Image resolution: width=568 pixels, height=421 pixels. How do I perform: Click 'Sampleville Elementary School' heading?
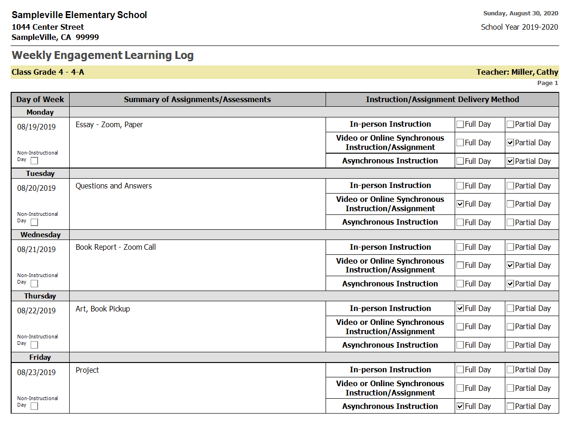(79, 15)
